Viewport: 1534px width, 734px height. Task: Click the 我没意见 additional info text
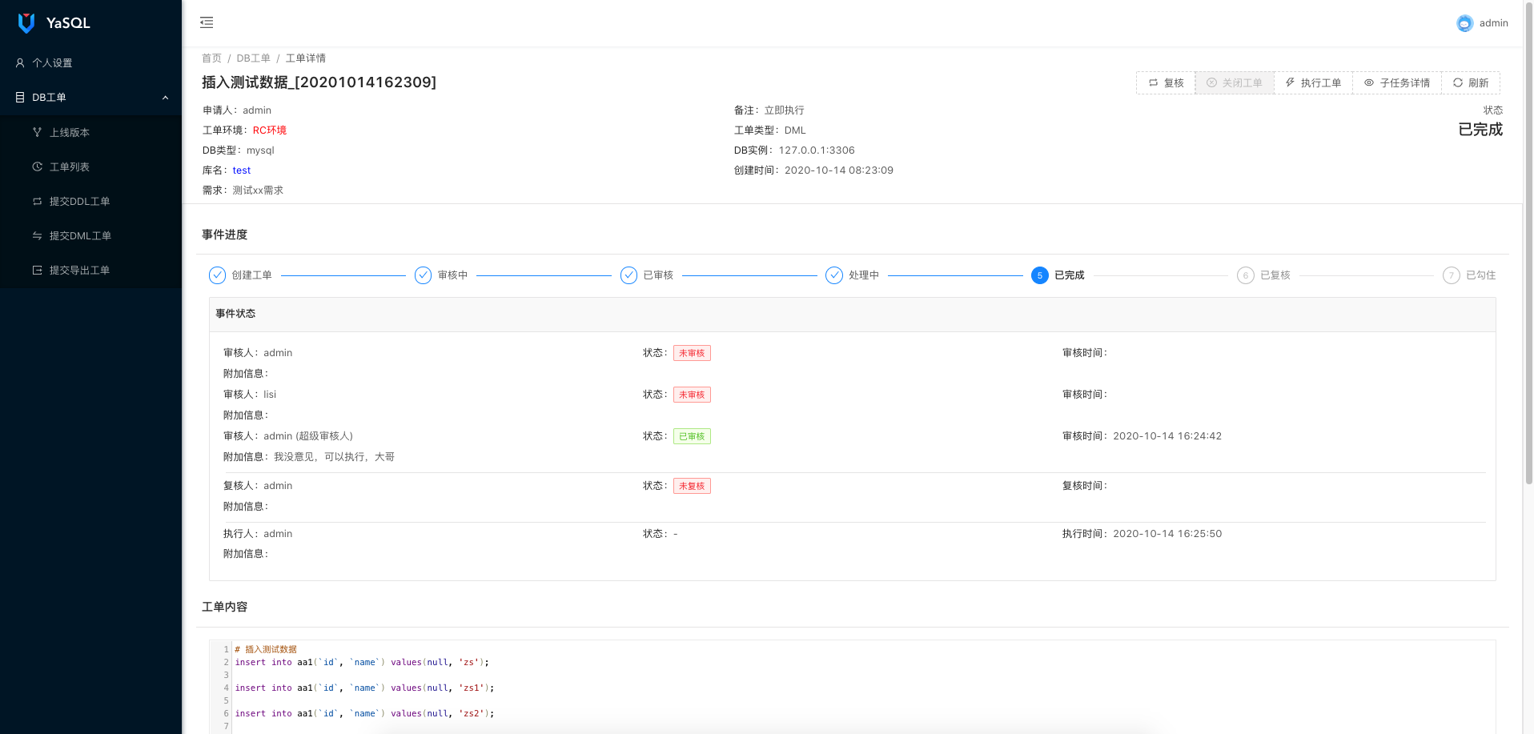pyautogui.click(x=334, y=457)
